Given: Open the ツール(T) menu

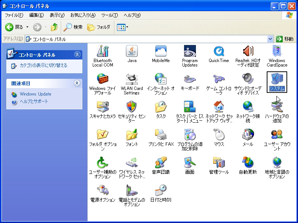Looking at the screenshot, I should coord(110,15).
